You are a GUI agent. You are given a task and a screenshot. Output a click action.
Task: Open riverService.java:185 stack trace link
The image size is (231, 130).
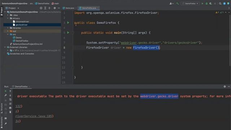pos(34,116)
